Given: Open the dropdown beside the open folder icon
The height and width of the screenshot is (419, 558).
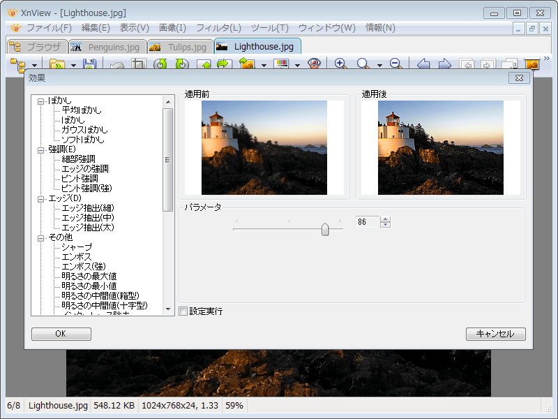Looking at the screenshot, I should point(74,65).
